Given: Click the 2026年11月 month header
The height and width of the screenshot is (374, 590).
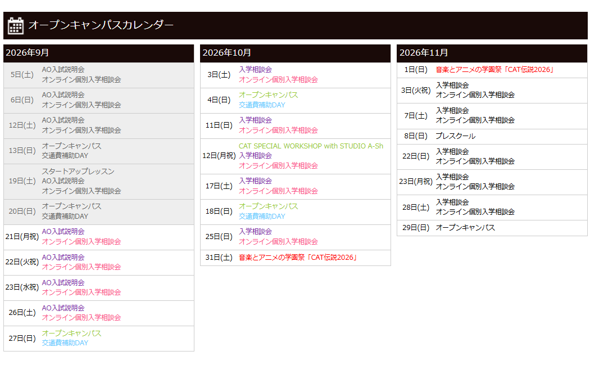Looking at the screenshot, I should (492, 53).
